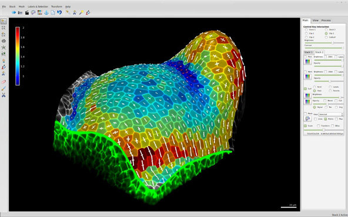Open the Help menu

click(68, 6)
